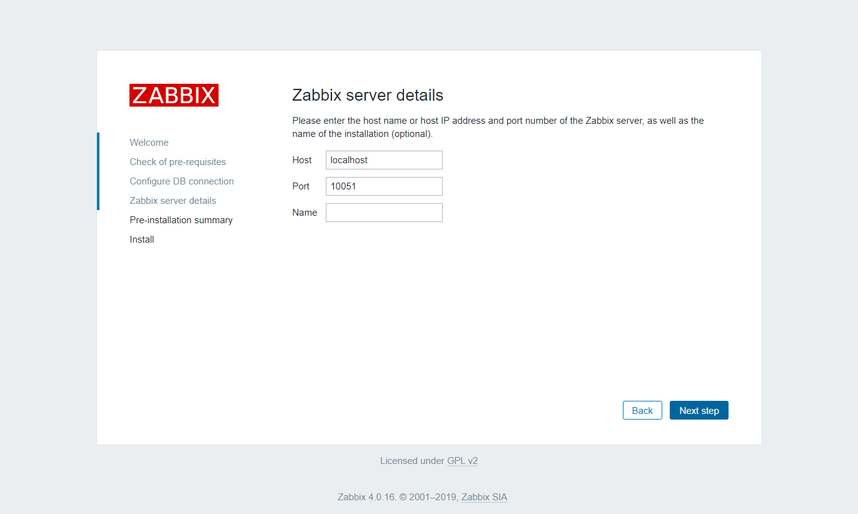Open the Configure DB connection step
Screen dimensions: 858x514
point(181,181)
